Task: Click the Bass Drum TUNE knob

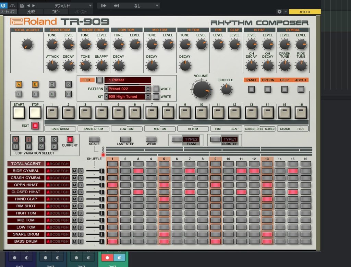Action: click(52, 44)
